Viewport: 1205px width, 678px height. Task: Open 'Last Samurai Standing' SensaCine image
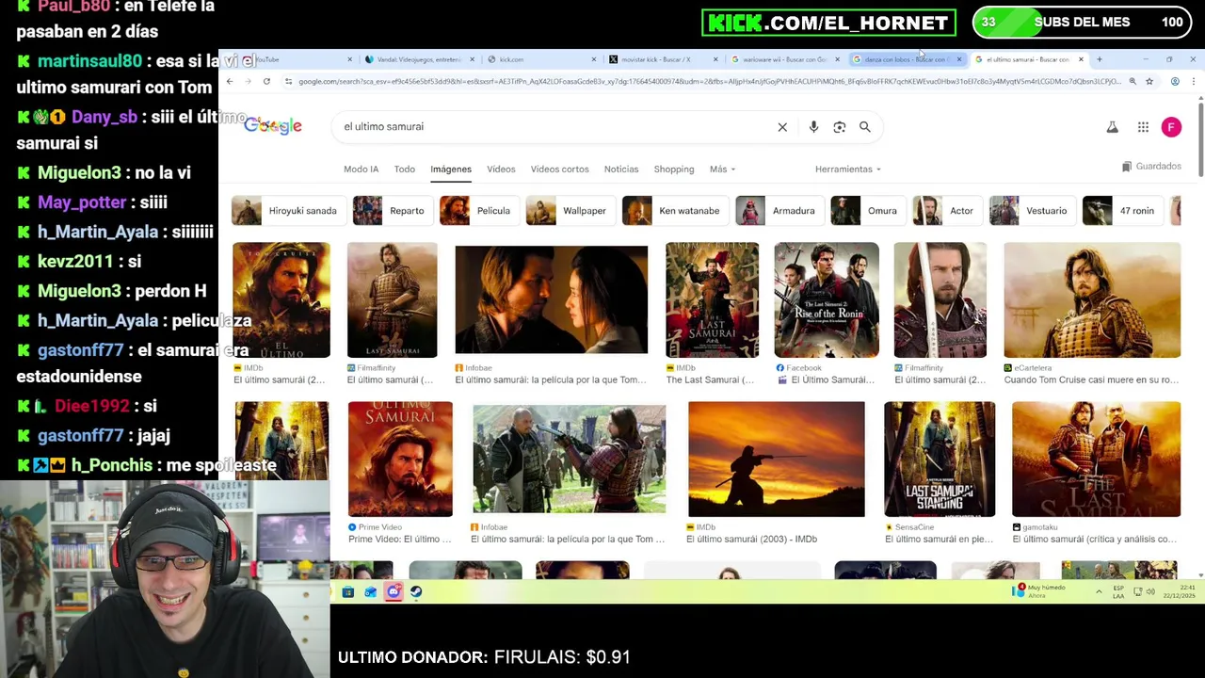[x=939, y=459]
